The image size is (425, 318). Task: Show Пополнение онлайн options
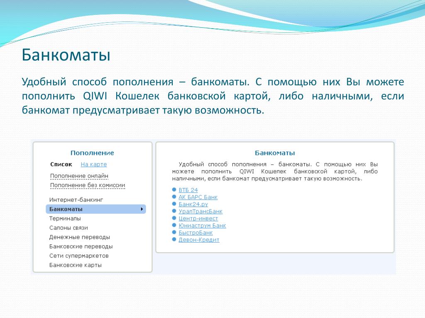click(x=79, y=176)
